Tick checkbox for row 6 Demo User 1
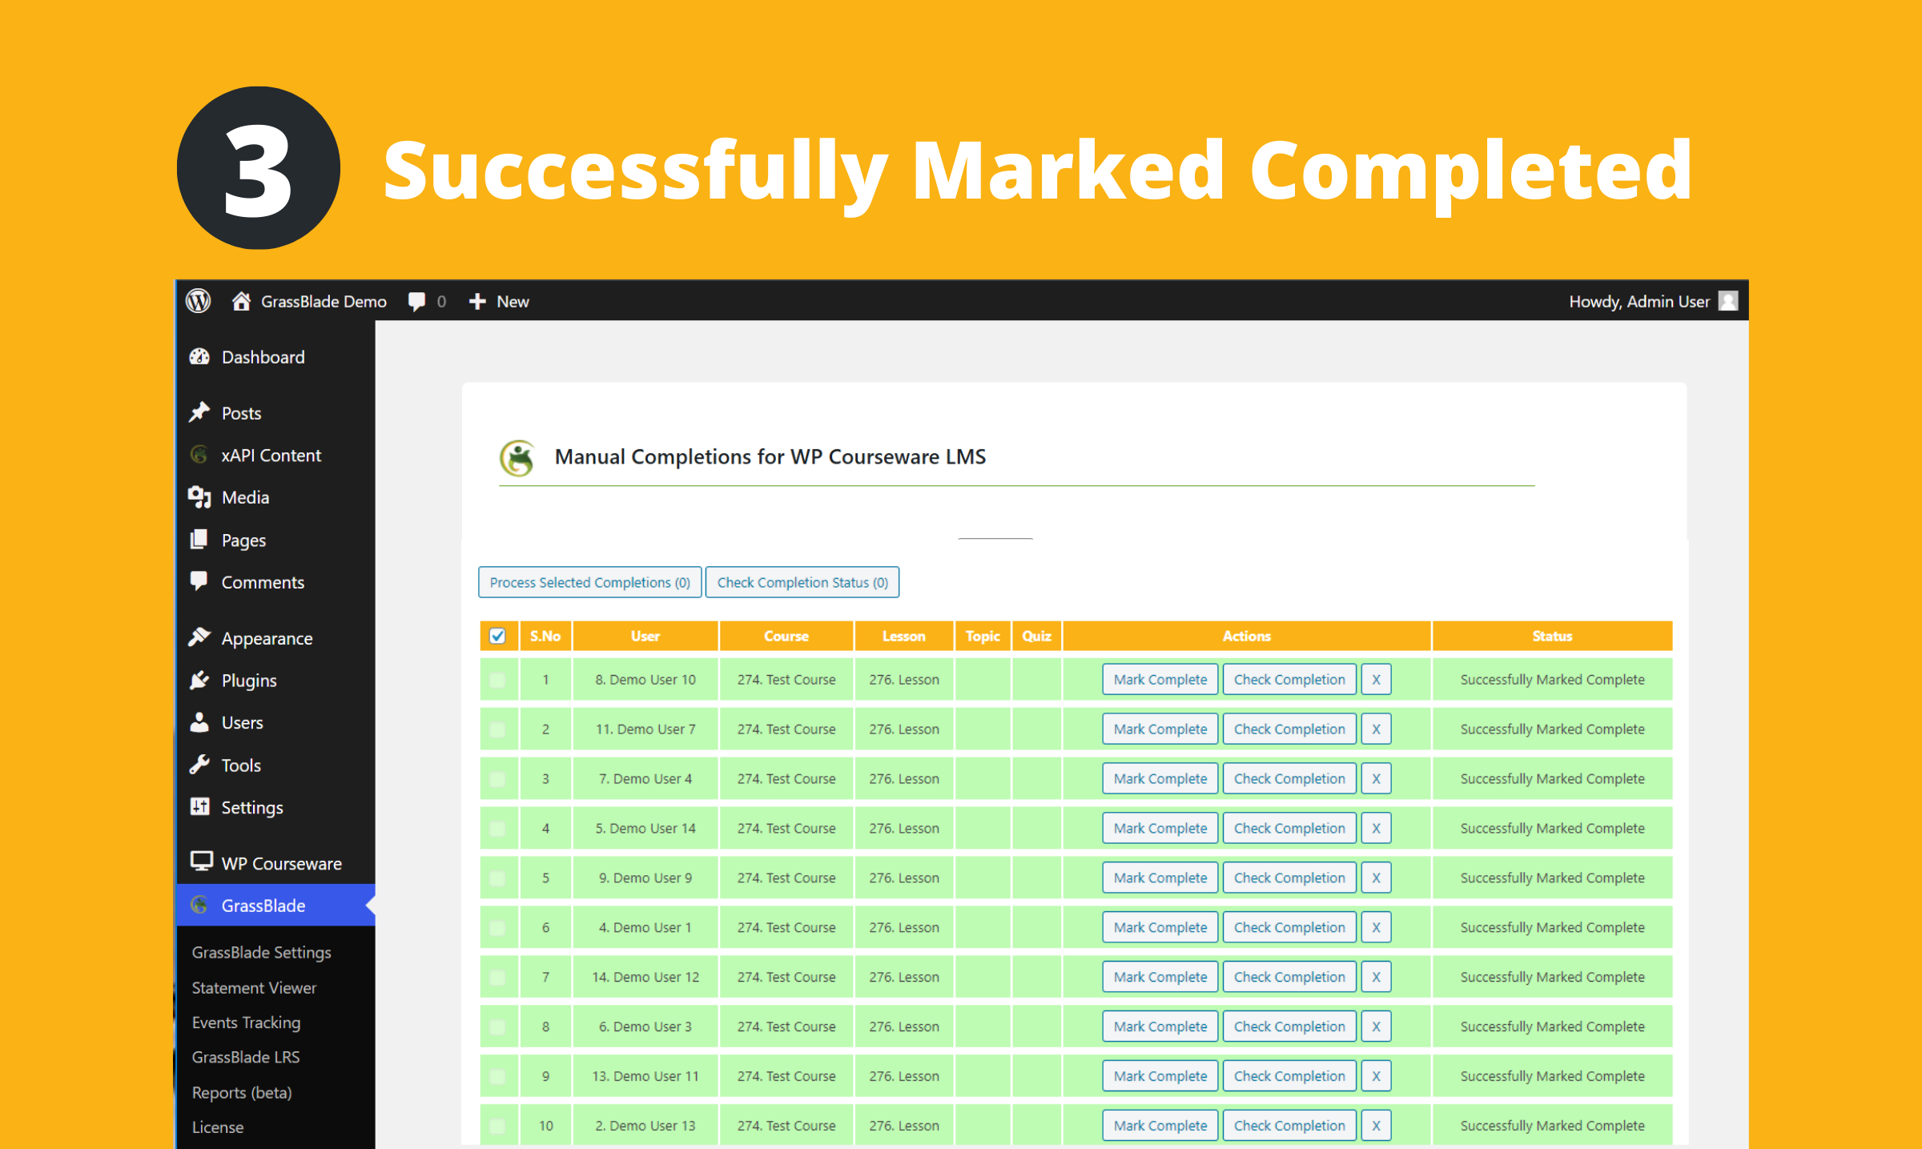The image size is (1922, 1149). [x=497, y=928]
